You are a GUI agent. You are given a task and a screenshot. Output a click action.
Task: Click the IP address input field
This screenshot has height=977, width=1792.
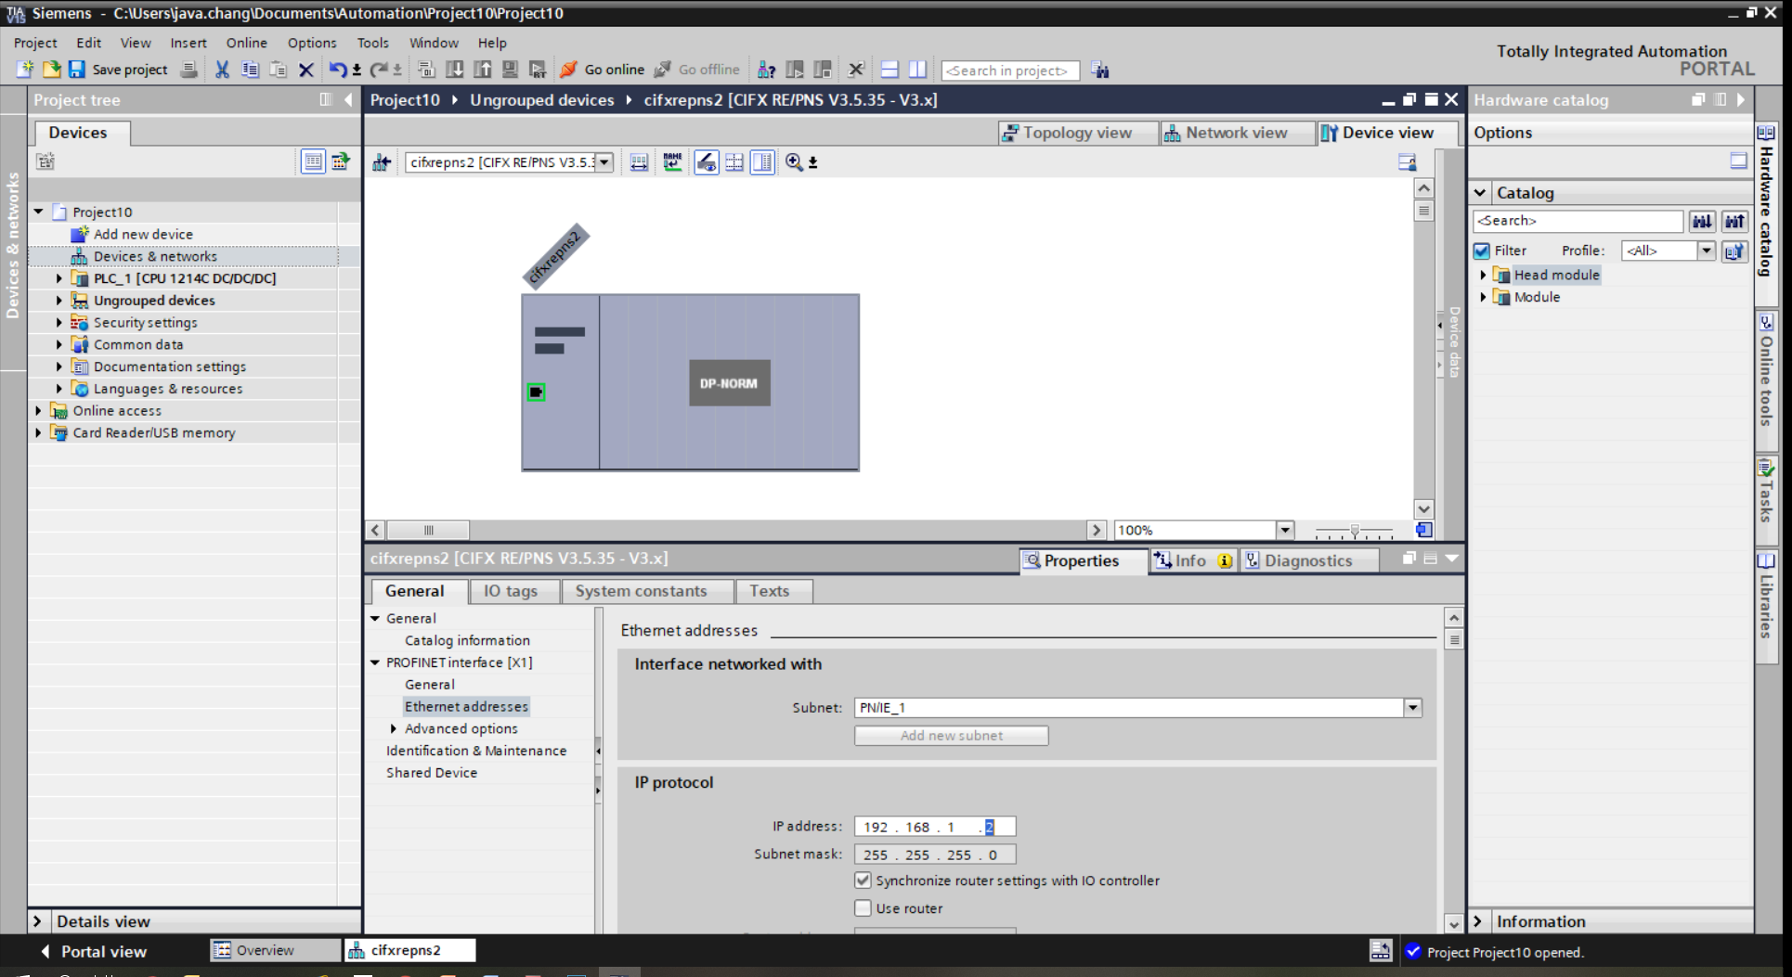point(935,827)
